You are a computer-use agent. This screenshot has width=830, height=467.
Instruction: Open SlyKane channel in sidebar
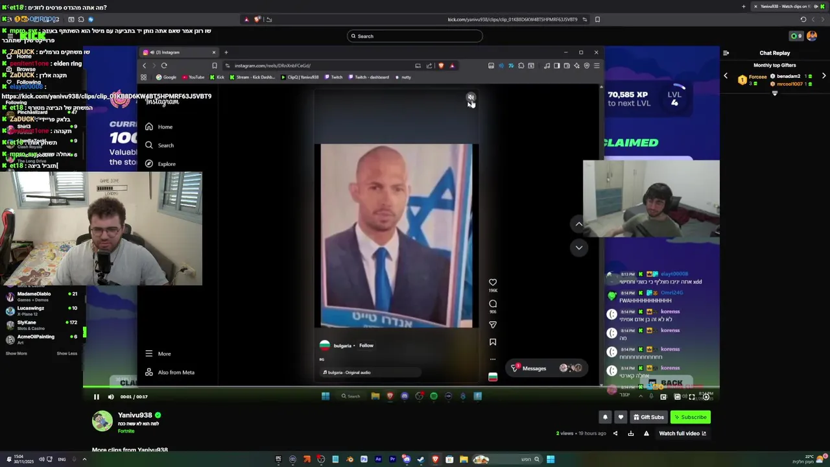click(x=41, y=324)
